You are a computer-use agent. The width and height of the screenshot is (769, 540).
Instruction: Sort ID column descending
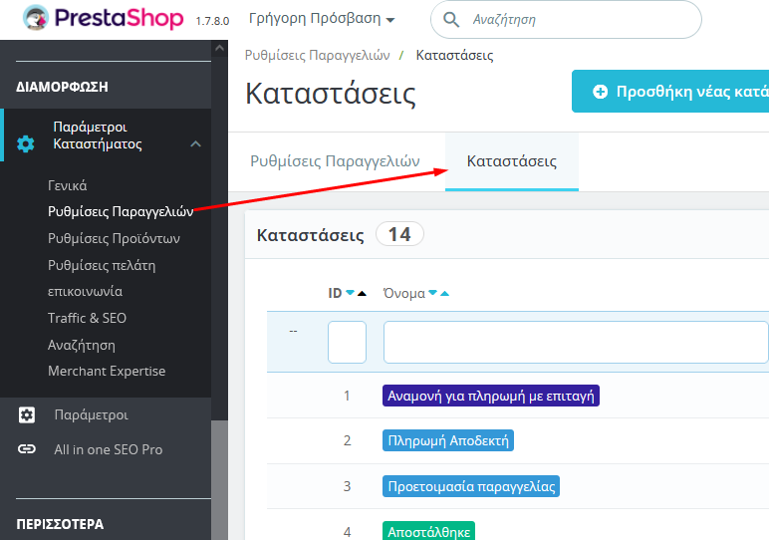(x=351, y=292)
